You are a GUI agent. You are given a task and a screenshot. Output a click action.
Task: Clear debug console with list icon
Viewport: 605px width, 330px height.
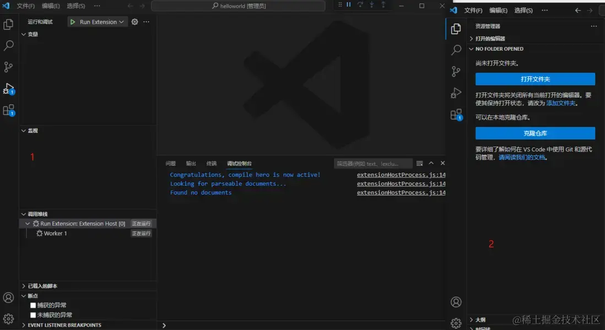[419, 163]
